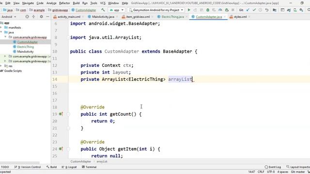Open project panel settings gear
The height and width of the screenshot is (174, 310).
click(x=41, y=17)
